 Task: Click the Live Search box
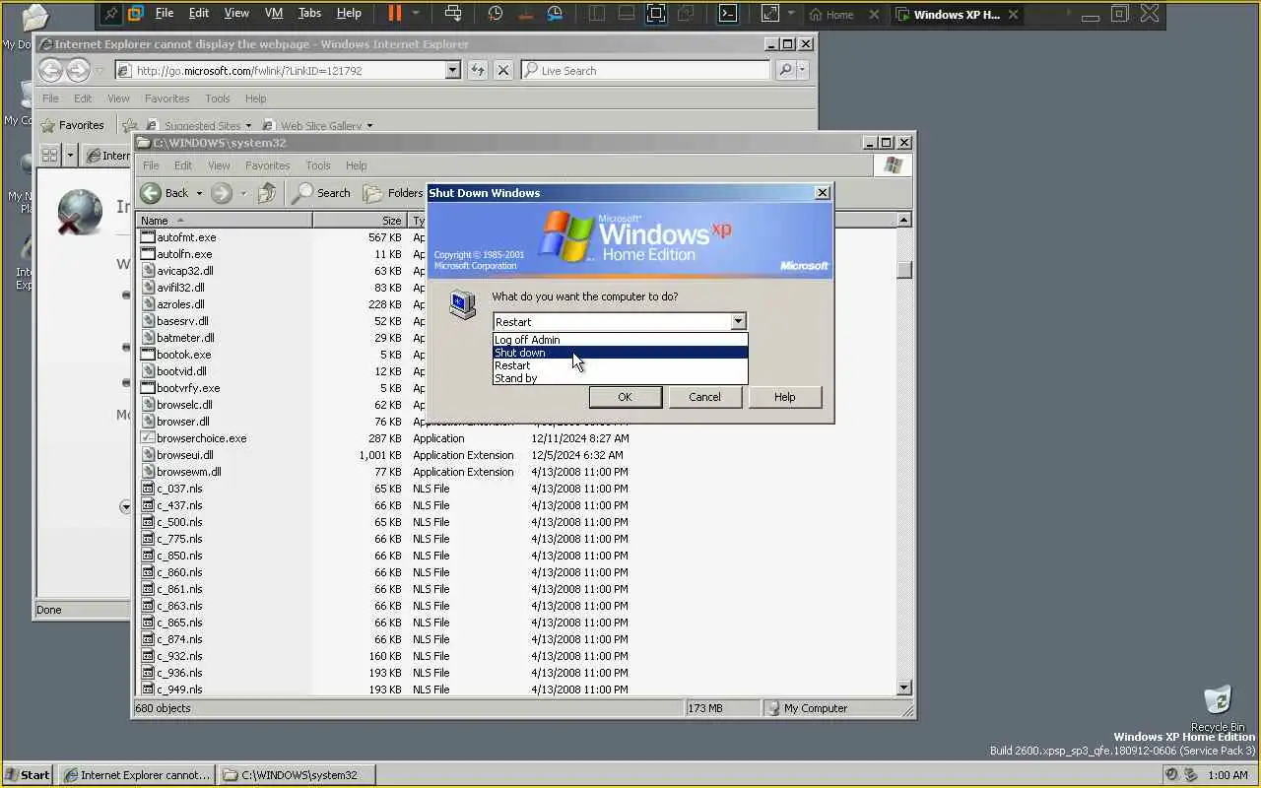[x=646, y=71]
